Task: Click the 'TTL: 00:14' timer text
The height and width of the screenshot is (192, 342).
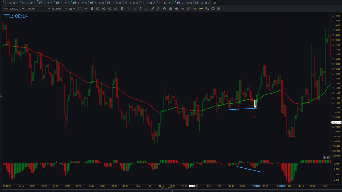Action: click(x=16, y=16)
